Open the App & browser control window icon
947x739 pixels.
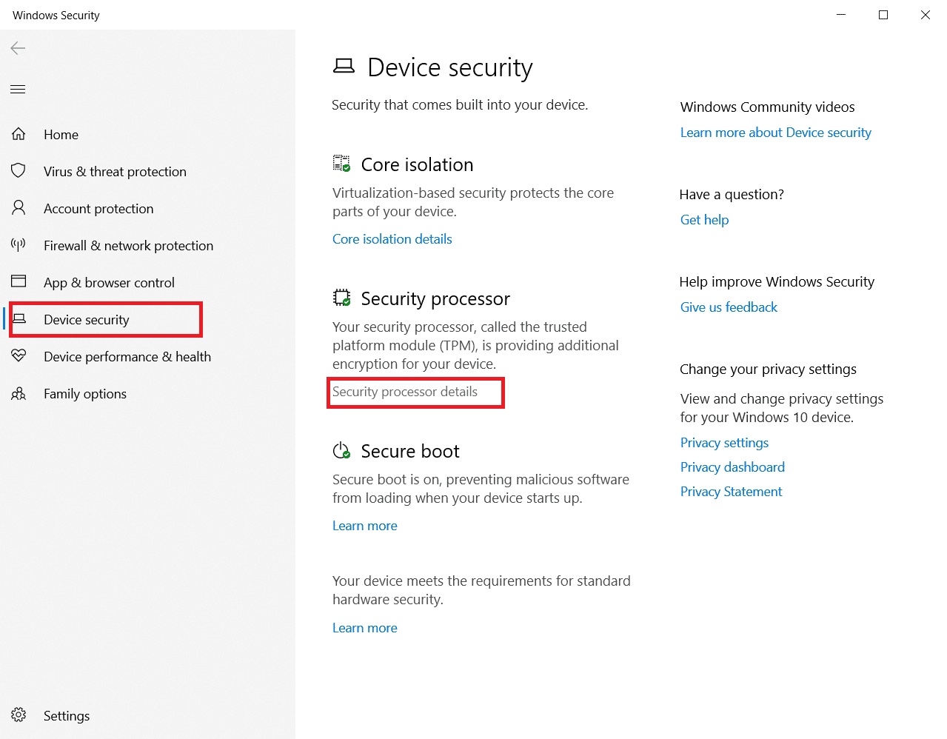[19, 282]
